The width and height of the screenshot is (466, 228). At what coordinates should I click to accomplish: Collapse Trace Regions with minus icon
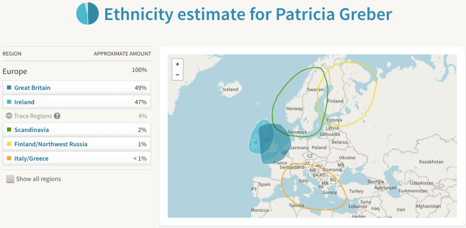(9, 116)
